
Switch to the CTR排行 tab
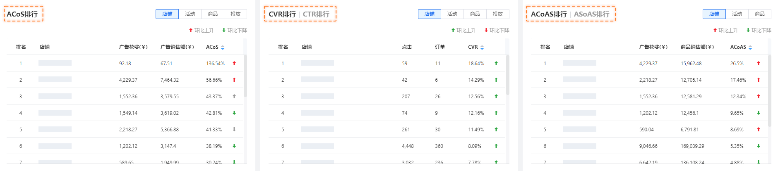(x=316, y=14)
